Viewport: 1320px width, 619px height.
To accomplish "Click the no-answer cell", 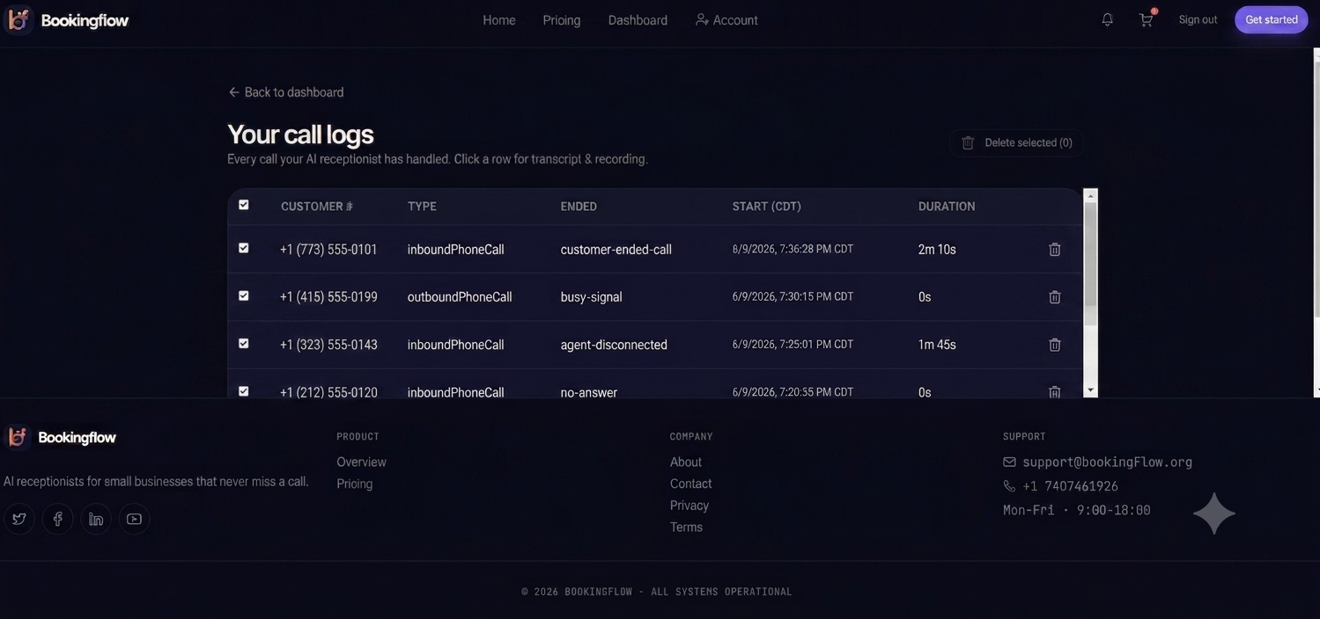I will pos(589,392).
